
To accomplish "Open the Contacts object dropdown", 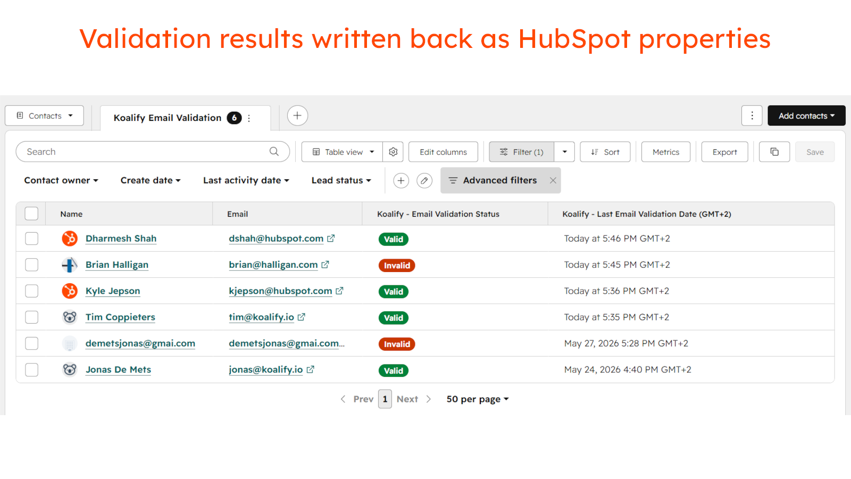I will (x=44, y=115).
